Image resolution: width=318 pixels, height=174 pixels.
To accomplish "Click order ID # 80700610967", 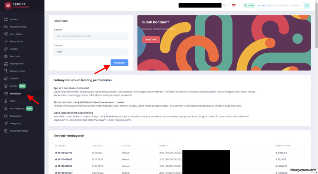I will pos(64,166).
